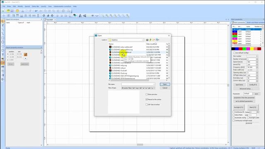Click the Opening delay spinner arrows

[x=257, y=73]
